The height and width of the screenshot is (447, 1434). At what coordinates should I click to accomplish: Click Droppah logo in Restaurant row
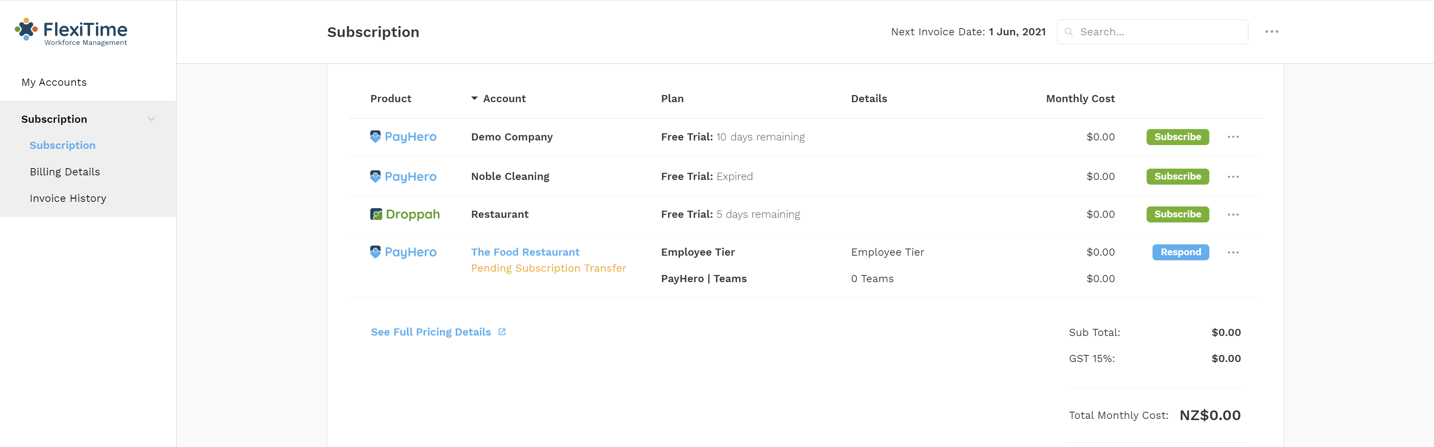tap(405, 214)
